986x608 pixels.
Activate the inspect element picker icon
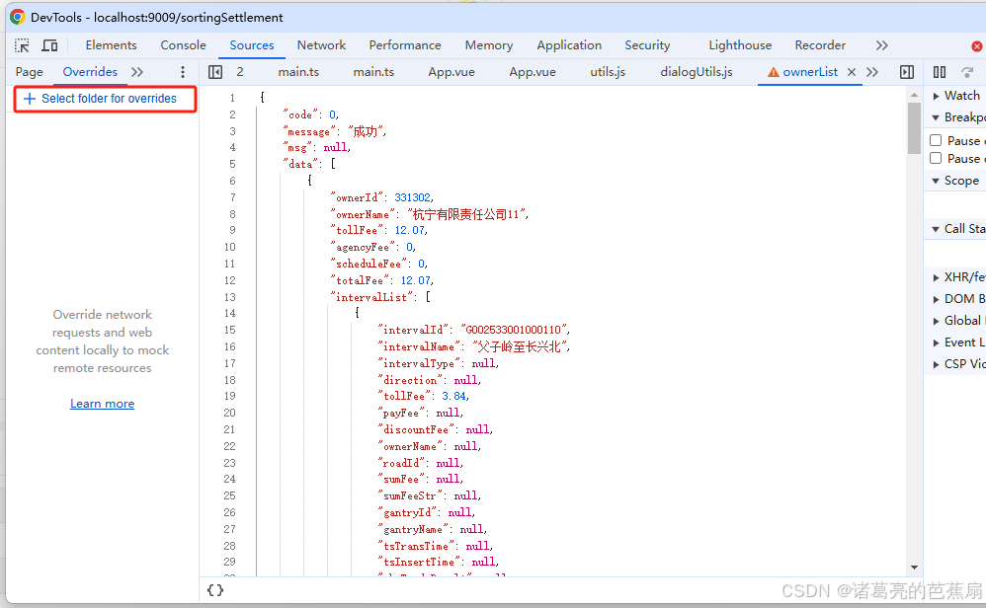click(22, 45)
